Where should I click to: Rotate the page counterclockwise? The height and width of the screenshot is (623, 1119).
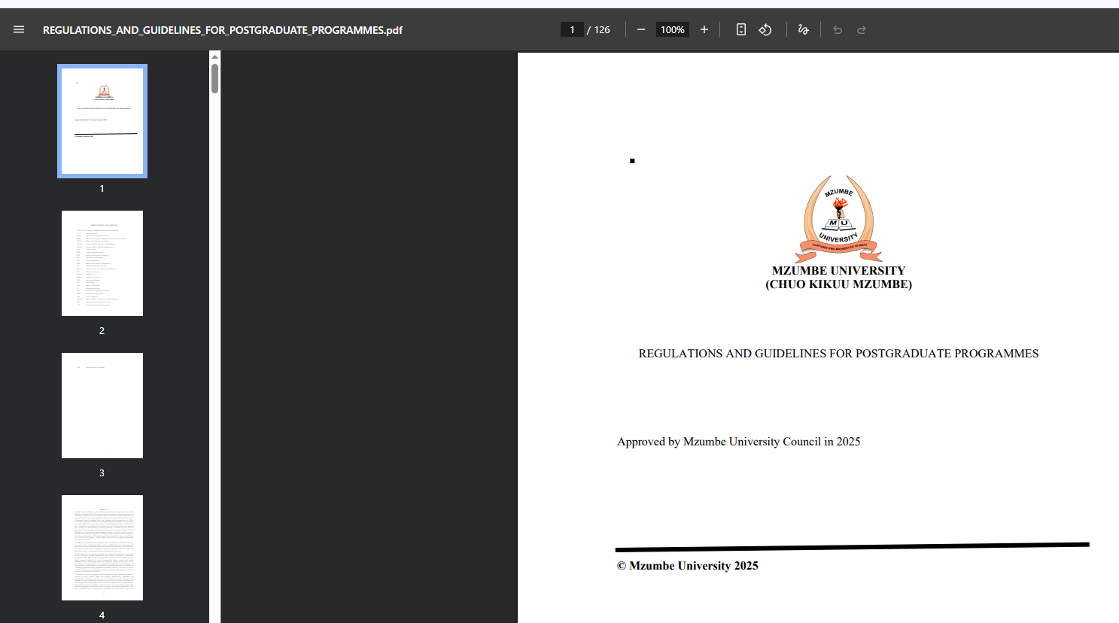pyautogui.click(x=765, y=29)
